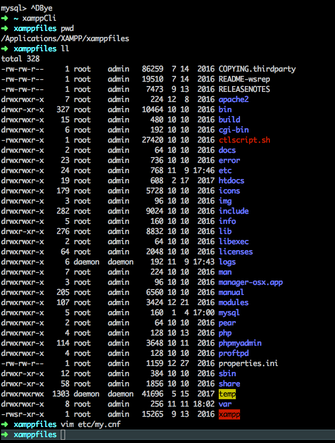Click the README-wsrep file name
The width and height of the screenshot is (335, 443).
[x=244, y=79]
